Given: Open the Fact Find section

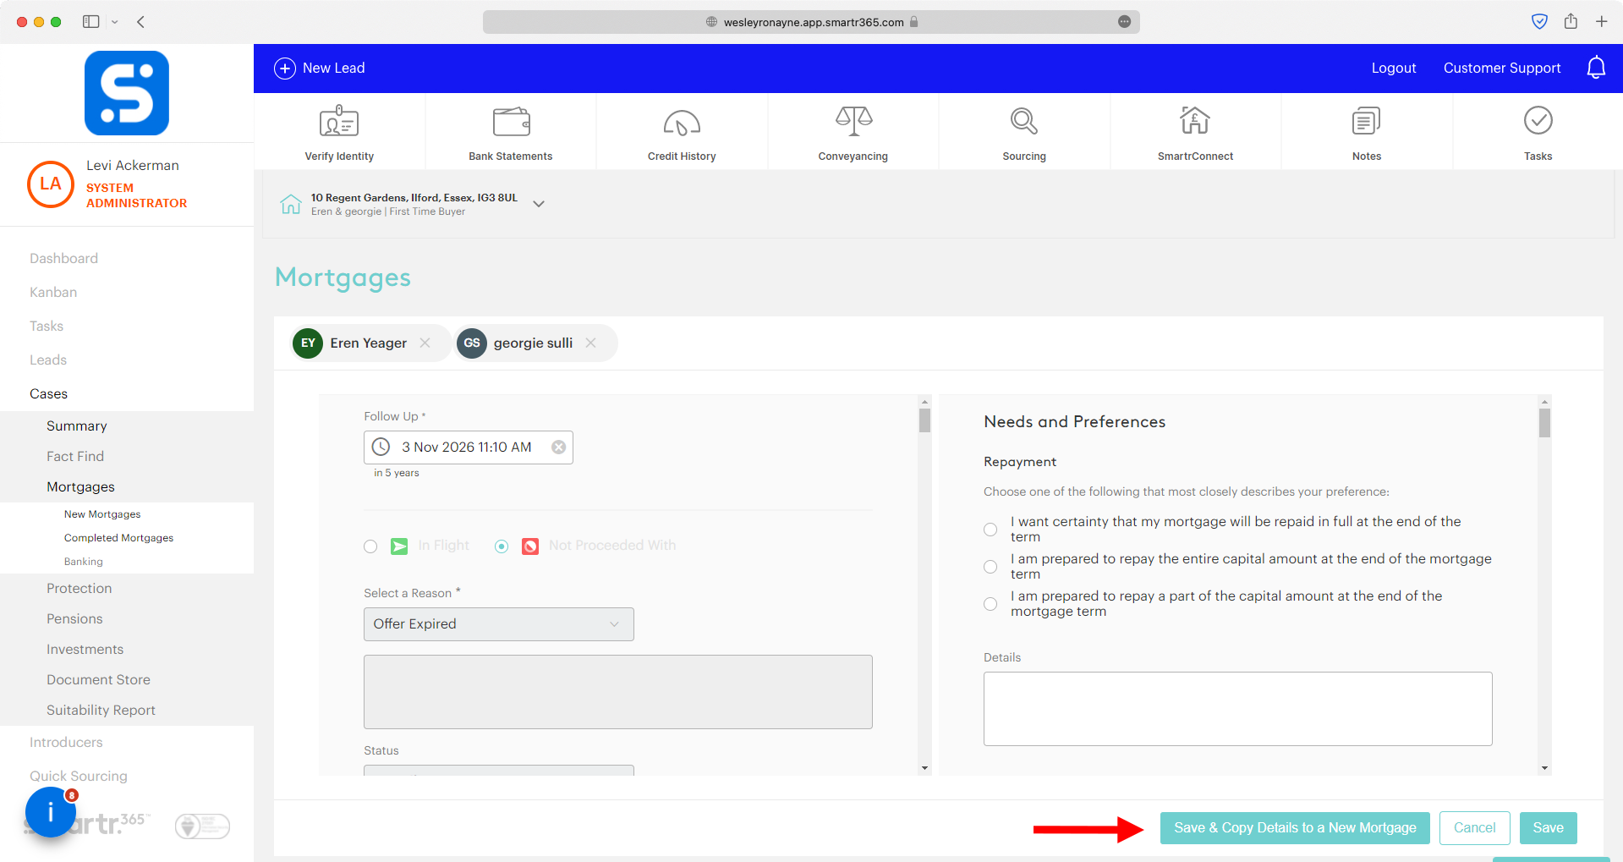Looking at the screenshot, I should 75,457.
